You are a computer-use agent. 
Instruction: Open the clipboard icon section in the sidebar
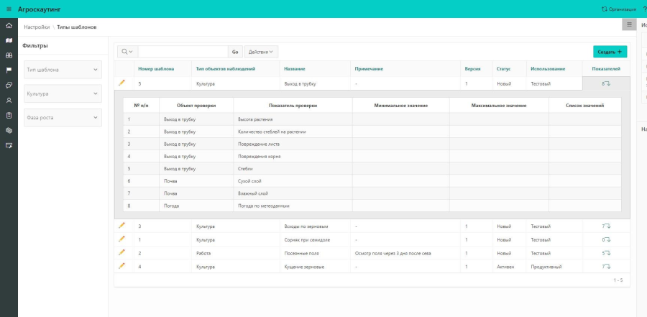9,115
